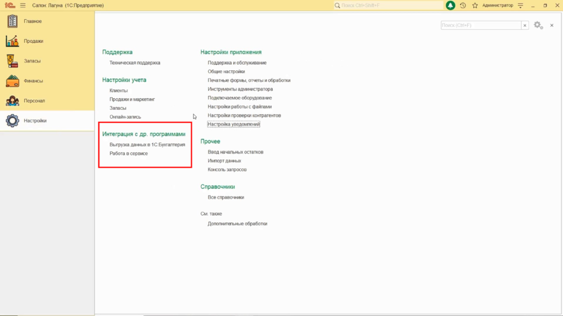Click the Персонал people icon
563x316 pixels.
click(x=12, y=101)
